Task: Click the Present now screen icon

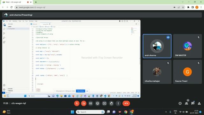Action: tap(104, 103)
